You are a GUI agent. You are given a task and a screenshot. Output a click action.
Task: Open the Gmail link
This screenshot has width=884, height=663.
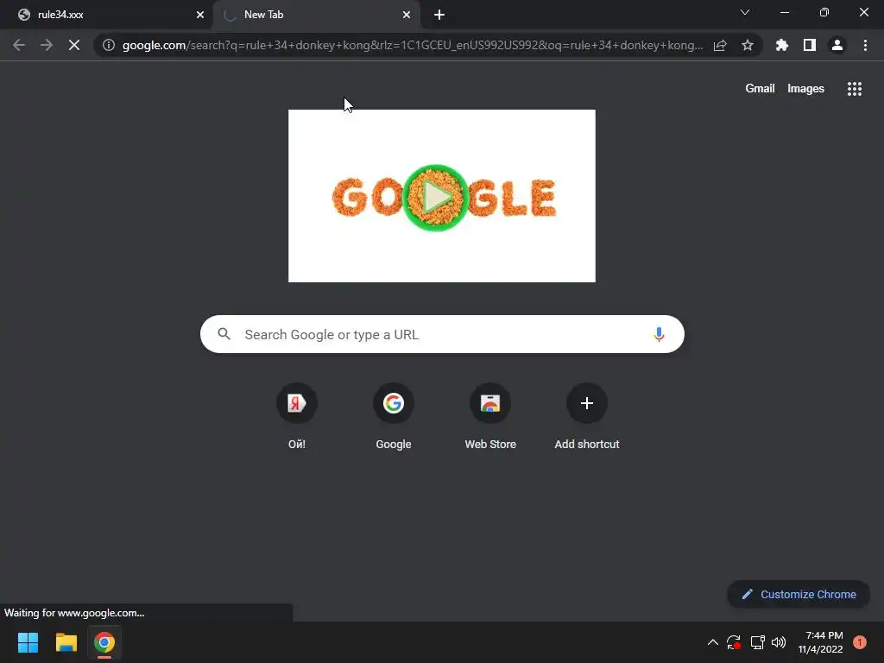[x=760, y=89]
